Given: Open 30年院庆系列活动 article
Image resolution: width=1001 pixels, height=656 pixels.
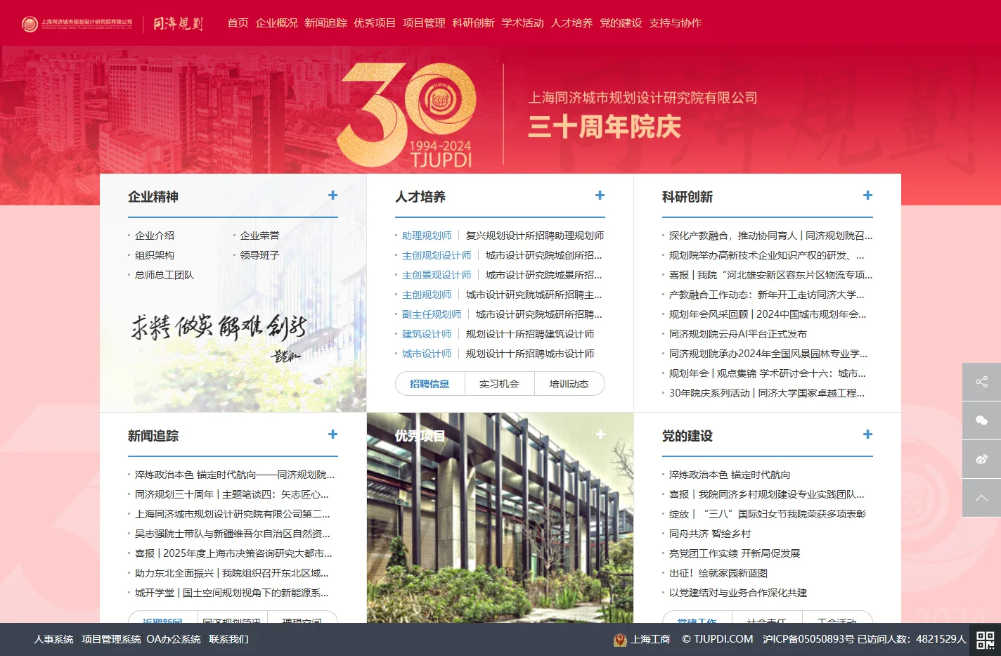Looking at the screenshot, I should pos(767,393).
